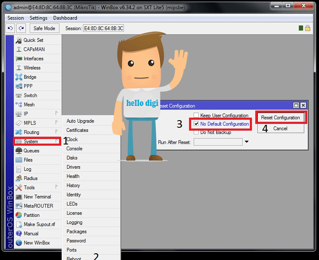Open Radius users icon
Viewport: 319px width, 260px height.
coord(19,178)
